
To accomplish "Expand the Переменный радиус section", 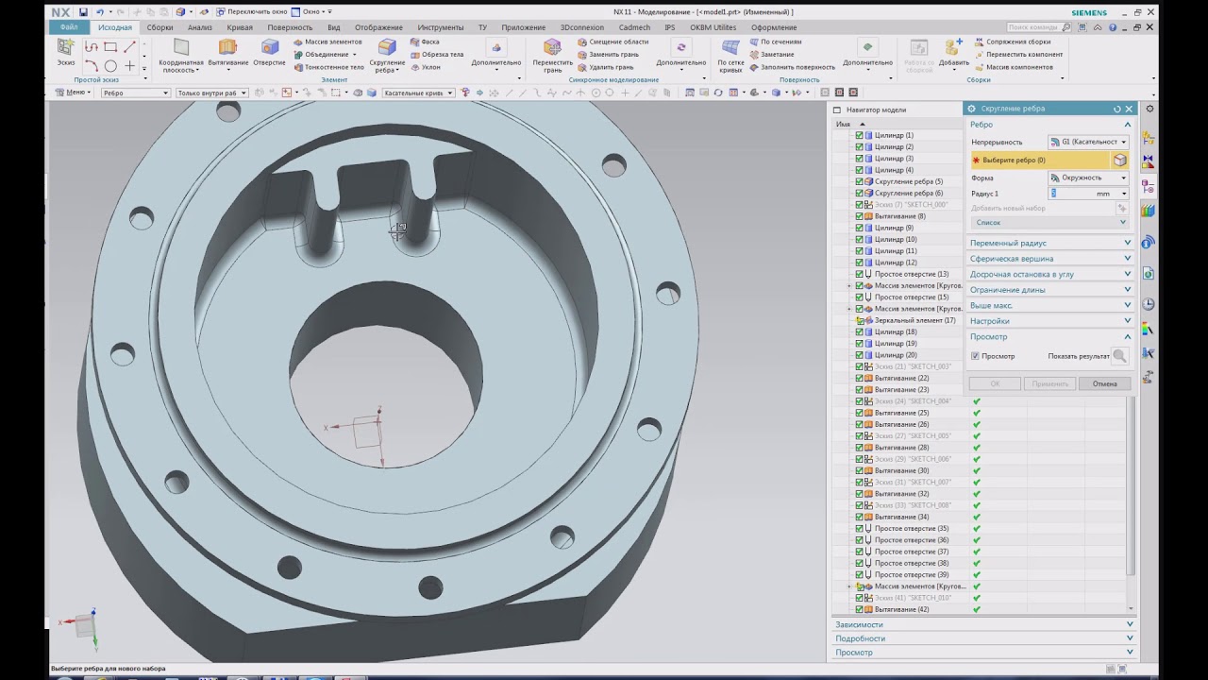I will point(1049,243).
